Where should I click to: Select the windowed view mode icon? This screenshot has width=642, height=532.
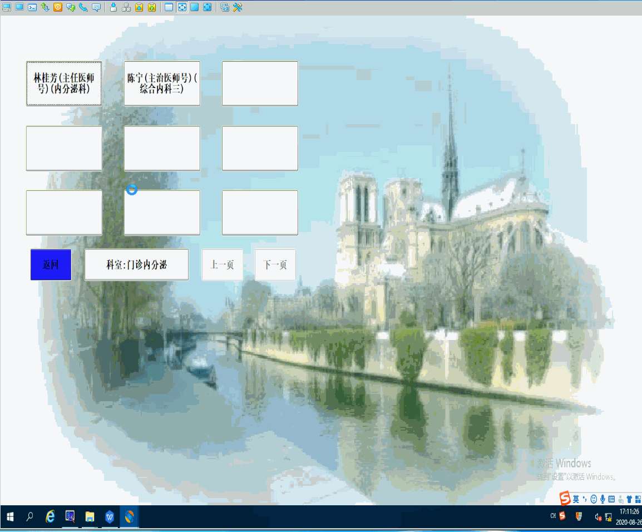point(169,7)
